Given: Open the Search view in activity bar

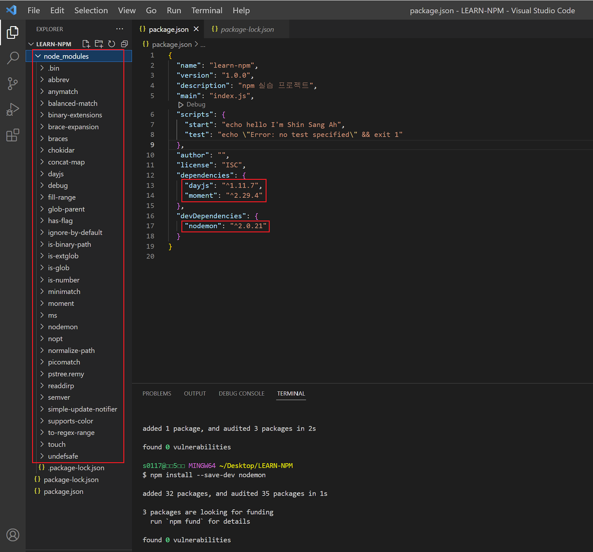Looking at the screenshot, I should (x=13, y=58).
